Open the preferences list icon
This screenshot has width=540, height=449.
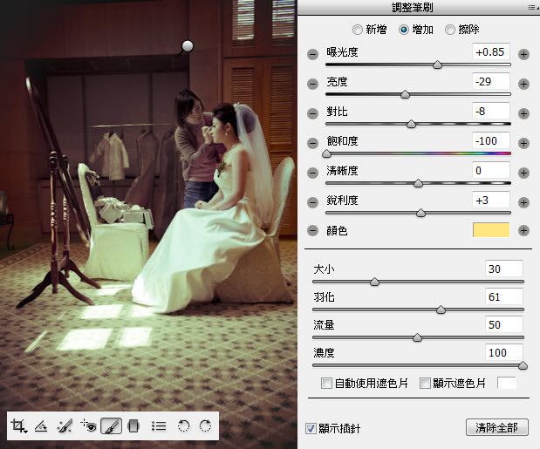pyautogui.click(x=159, y=426)
